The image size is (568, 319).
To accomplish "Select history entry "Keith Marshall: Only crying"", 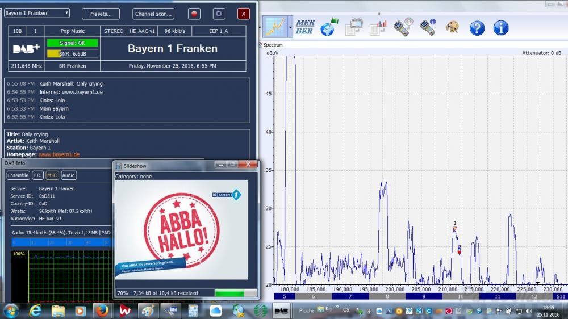I will pos(71,83).
